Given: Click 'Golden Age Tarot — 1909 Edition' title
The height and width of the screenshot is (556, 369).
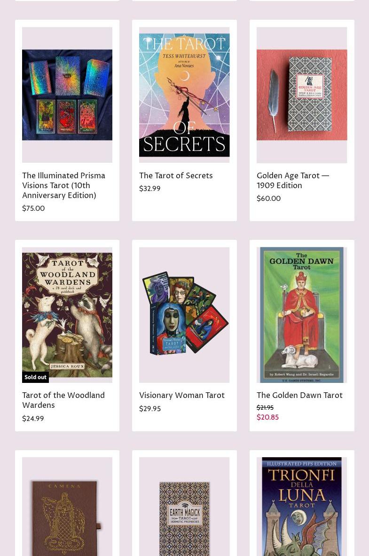Looking at the screenshot, I should [x=293, y=181].
